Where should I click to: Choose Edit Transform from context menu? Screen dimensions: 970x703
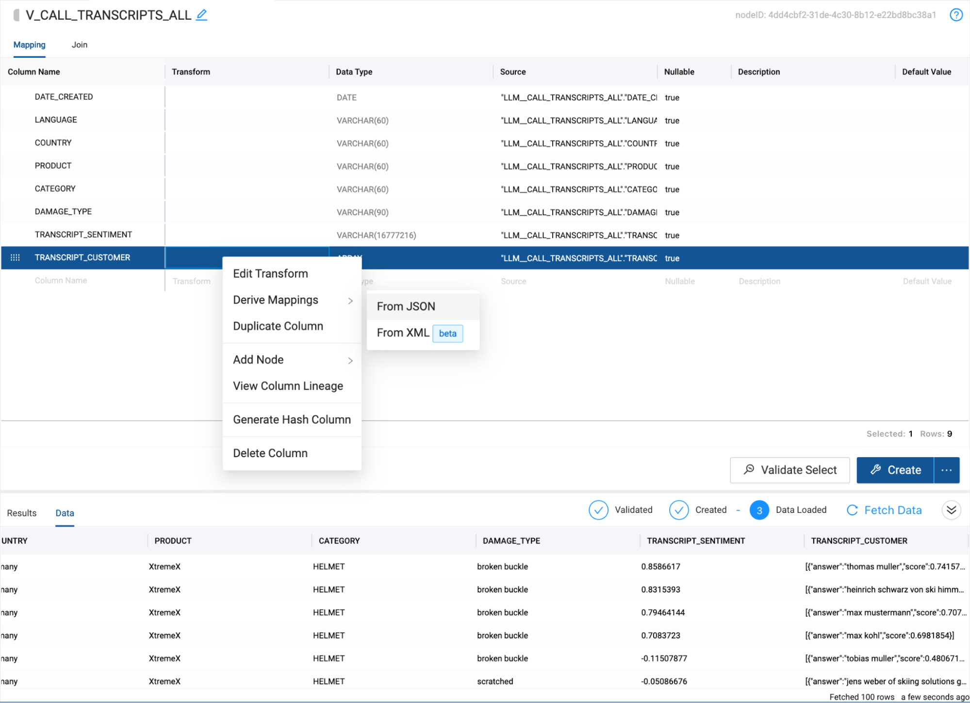click(x=292, y=274)
